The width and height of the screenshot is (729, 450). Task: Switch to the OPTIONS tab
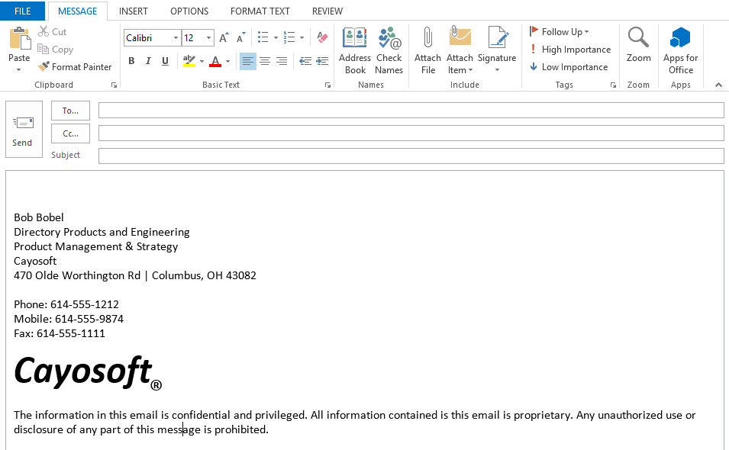(189, 11)
